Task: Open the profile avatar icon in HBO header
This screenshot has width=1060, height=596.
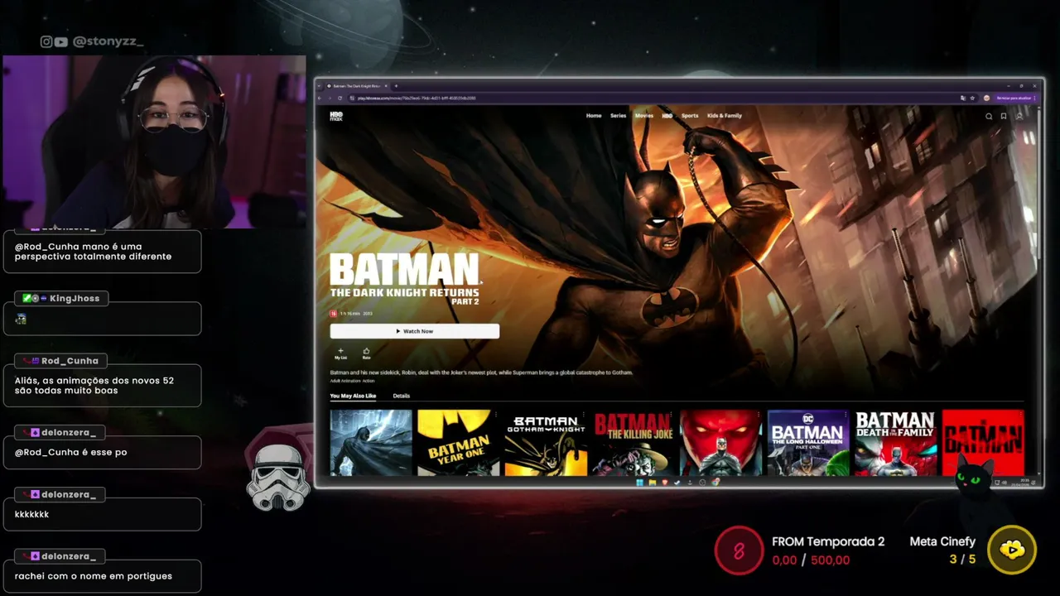Action: (x=1019, y=116)
